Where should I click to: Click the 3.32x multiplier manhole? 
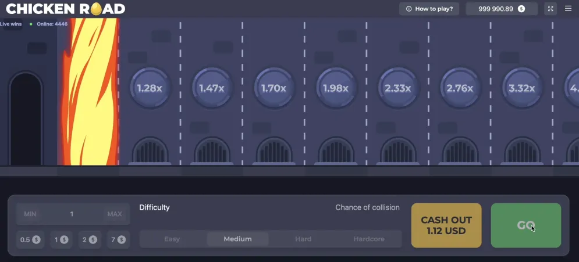click(522, 88)
